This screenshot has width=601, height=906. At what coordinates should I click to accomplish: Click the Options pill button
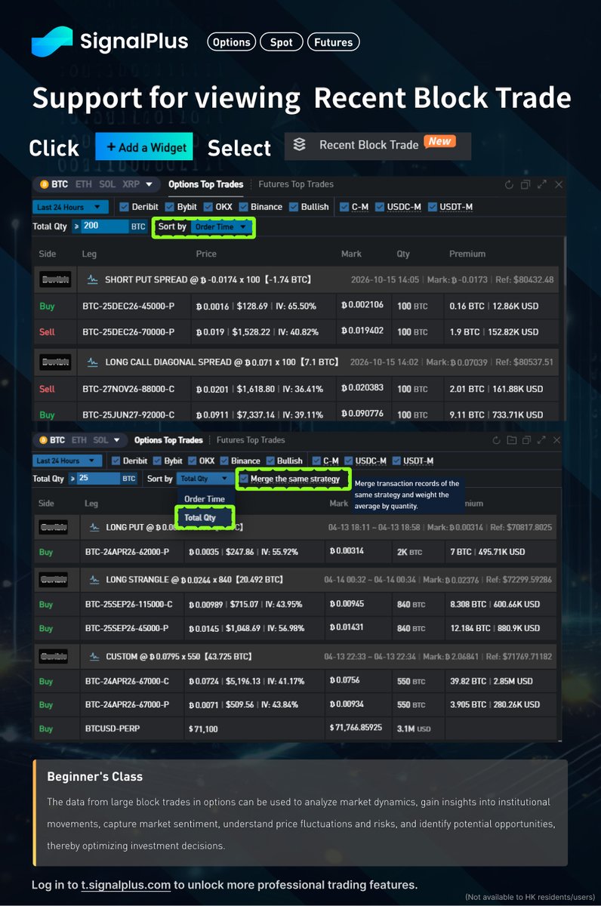click(232, 42)
